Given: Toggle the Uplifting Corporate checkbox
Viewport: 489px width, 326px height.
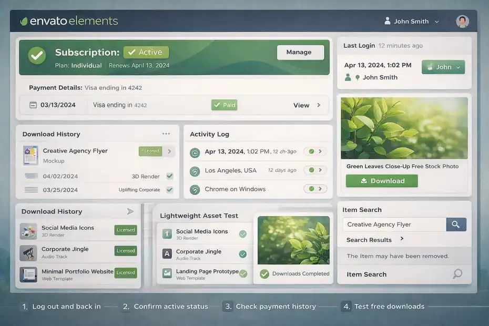Looking at the screenshot, I should coord(170,189).
